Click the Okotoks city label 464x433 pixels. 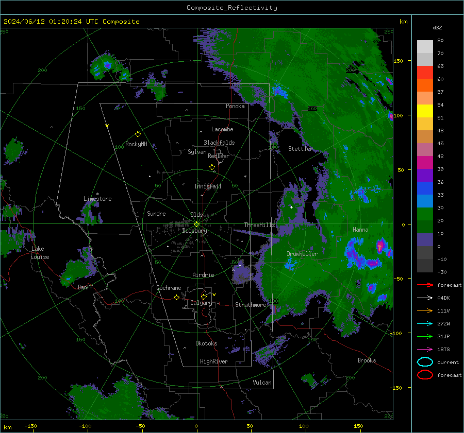pos(206,343)
